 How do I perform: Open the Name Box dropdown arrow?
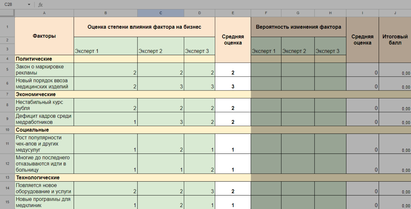(x=29, y=5)
